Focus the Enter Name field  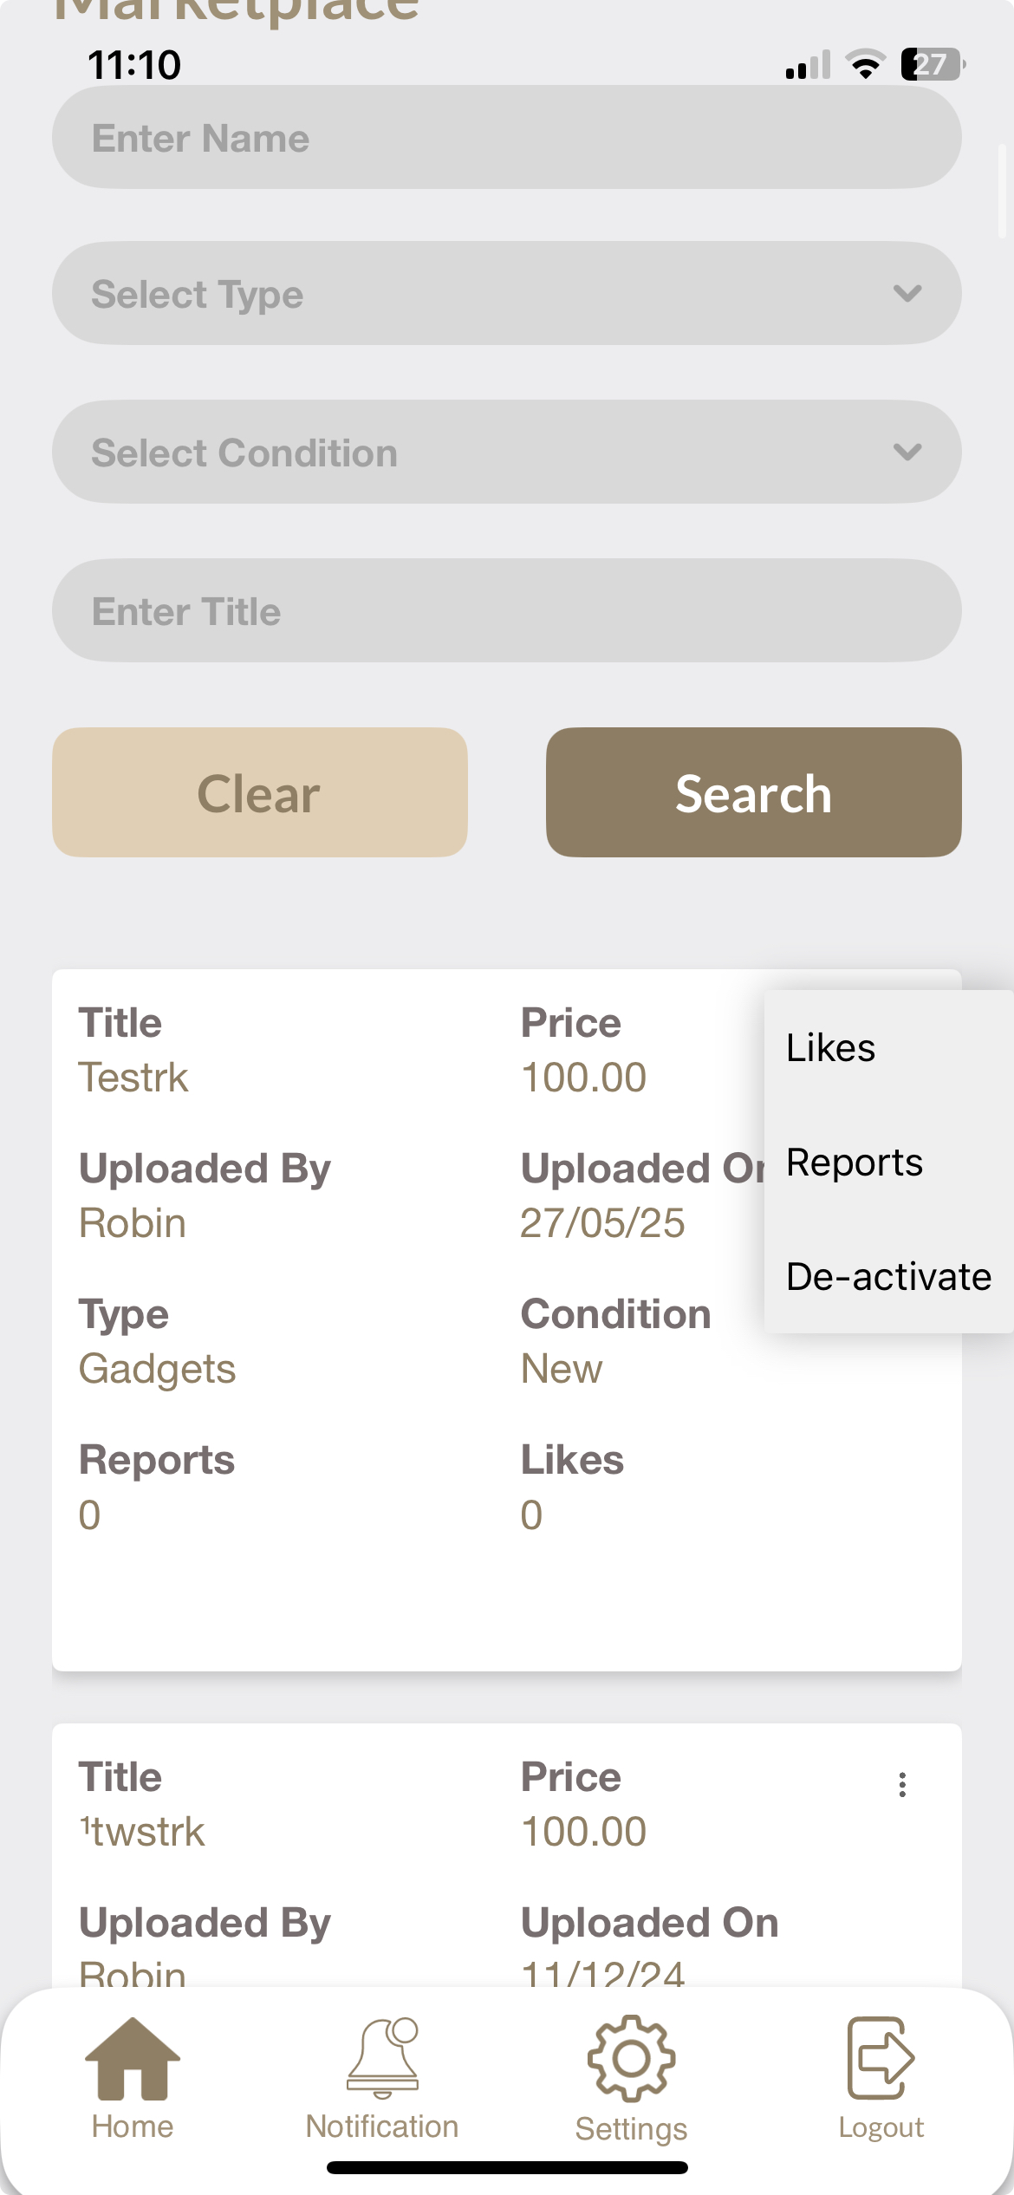tap(506, 138)
